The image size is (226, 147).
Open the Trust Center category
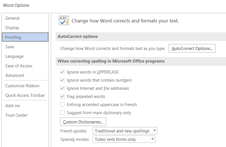coord(17,115)
